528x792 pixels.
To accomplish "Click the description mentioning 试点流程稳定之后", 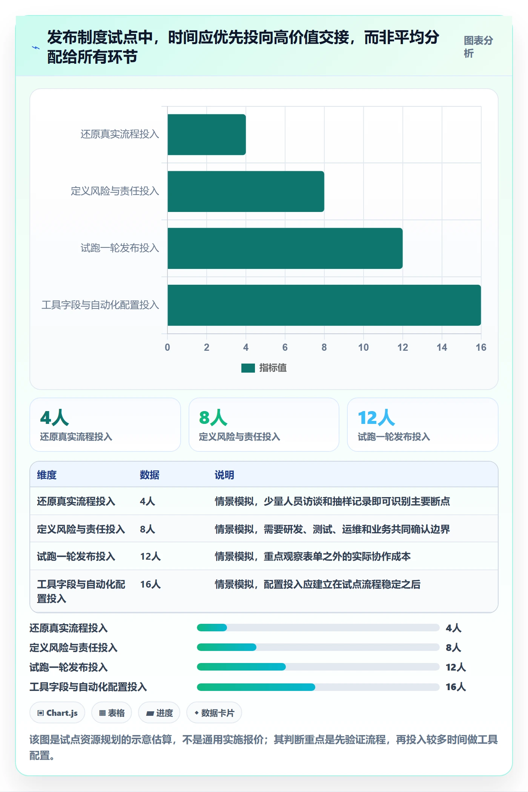I will (318, 584).
